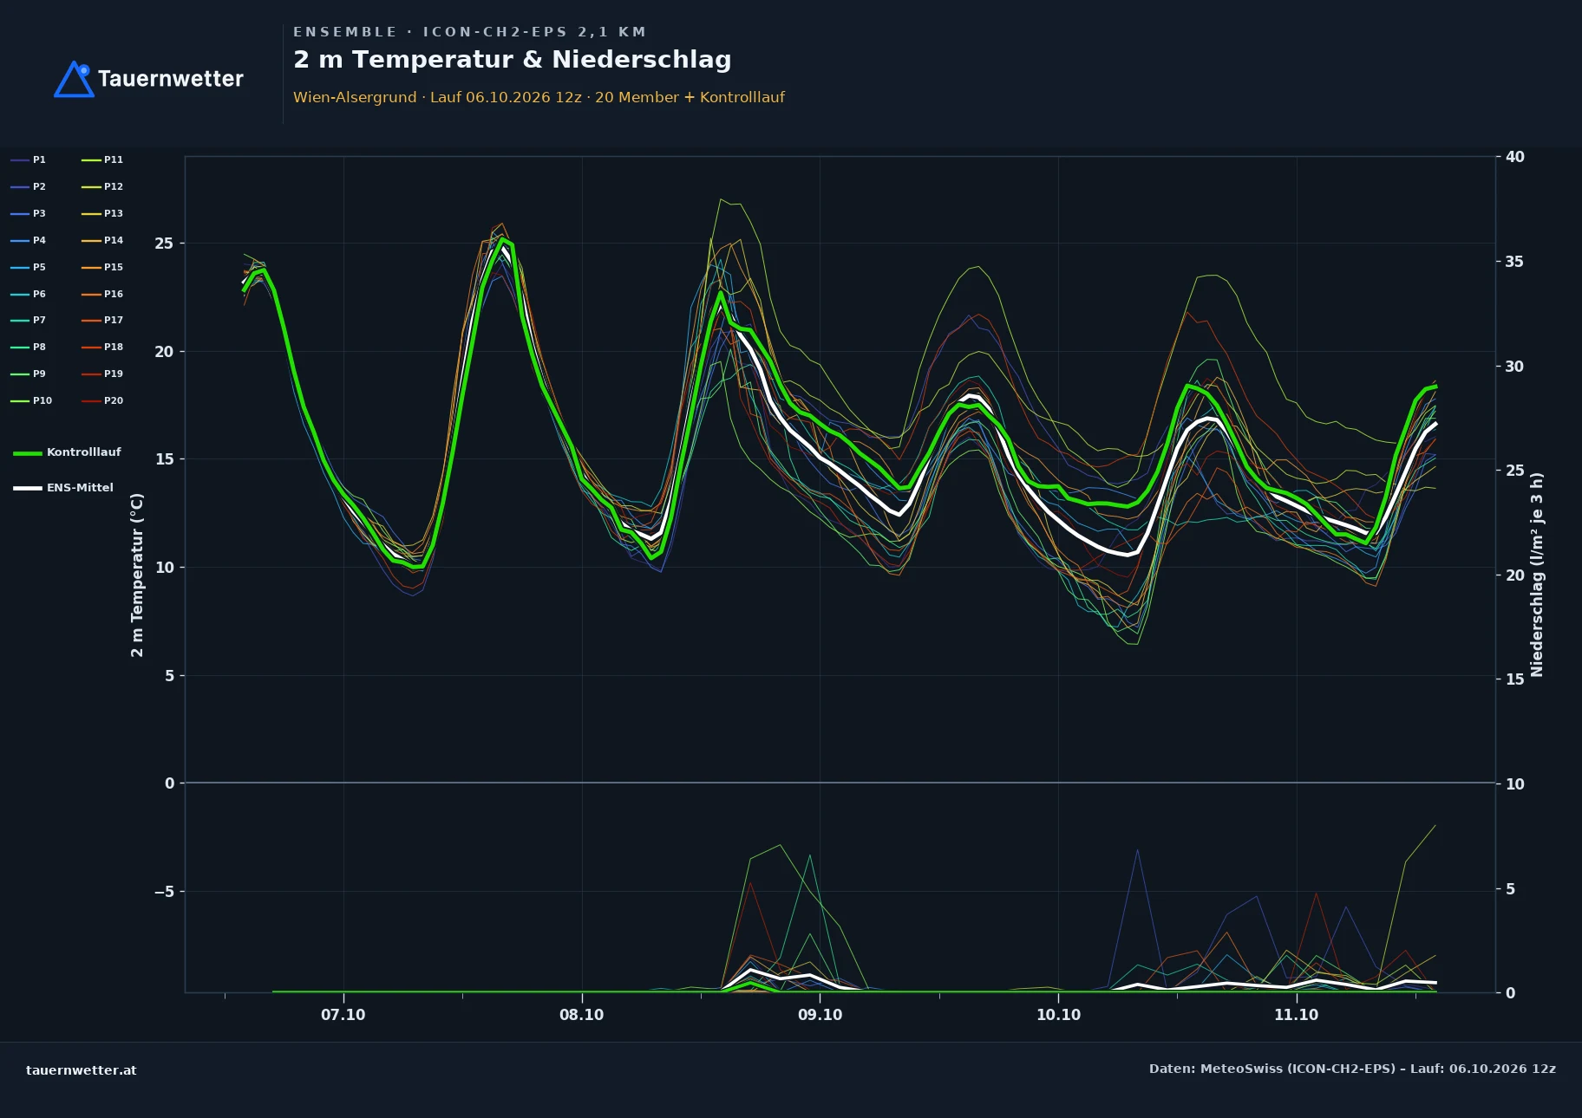Click the P2 legend entry
Image resolution: width=1582 pixels, height=1118 pixels.
[x=28, y=186]
